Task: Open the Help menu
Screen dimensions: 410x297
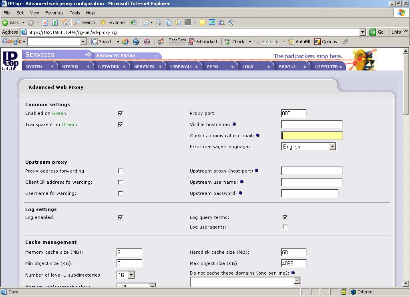Action: click(x=90, y=13)
